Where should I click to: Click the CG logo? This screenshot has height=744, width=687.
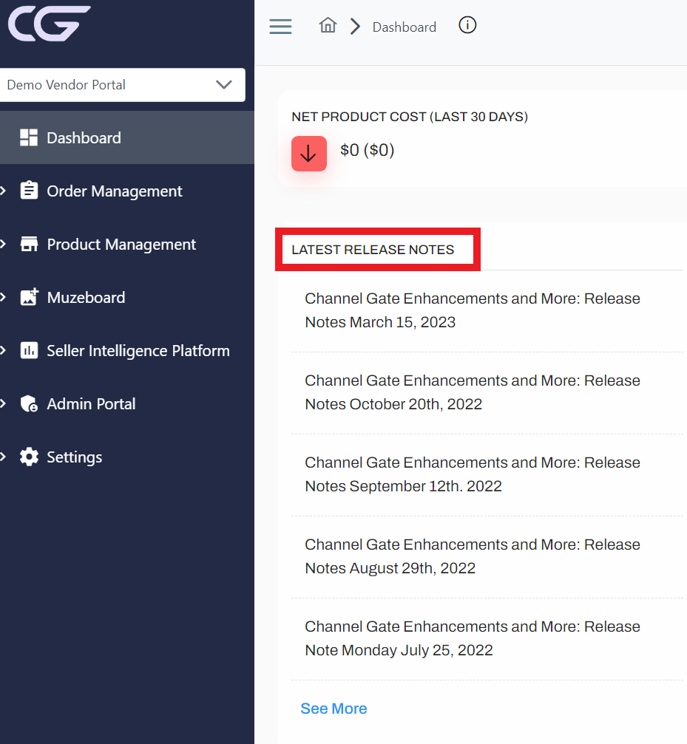[x=50, y=23]
